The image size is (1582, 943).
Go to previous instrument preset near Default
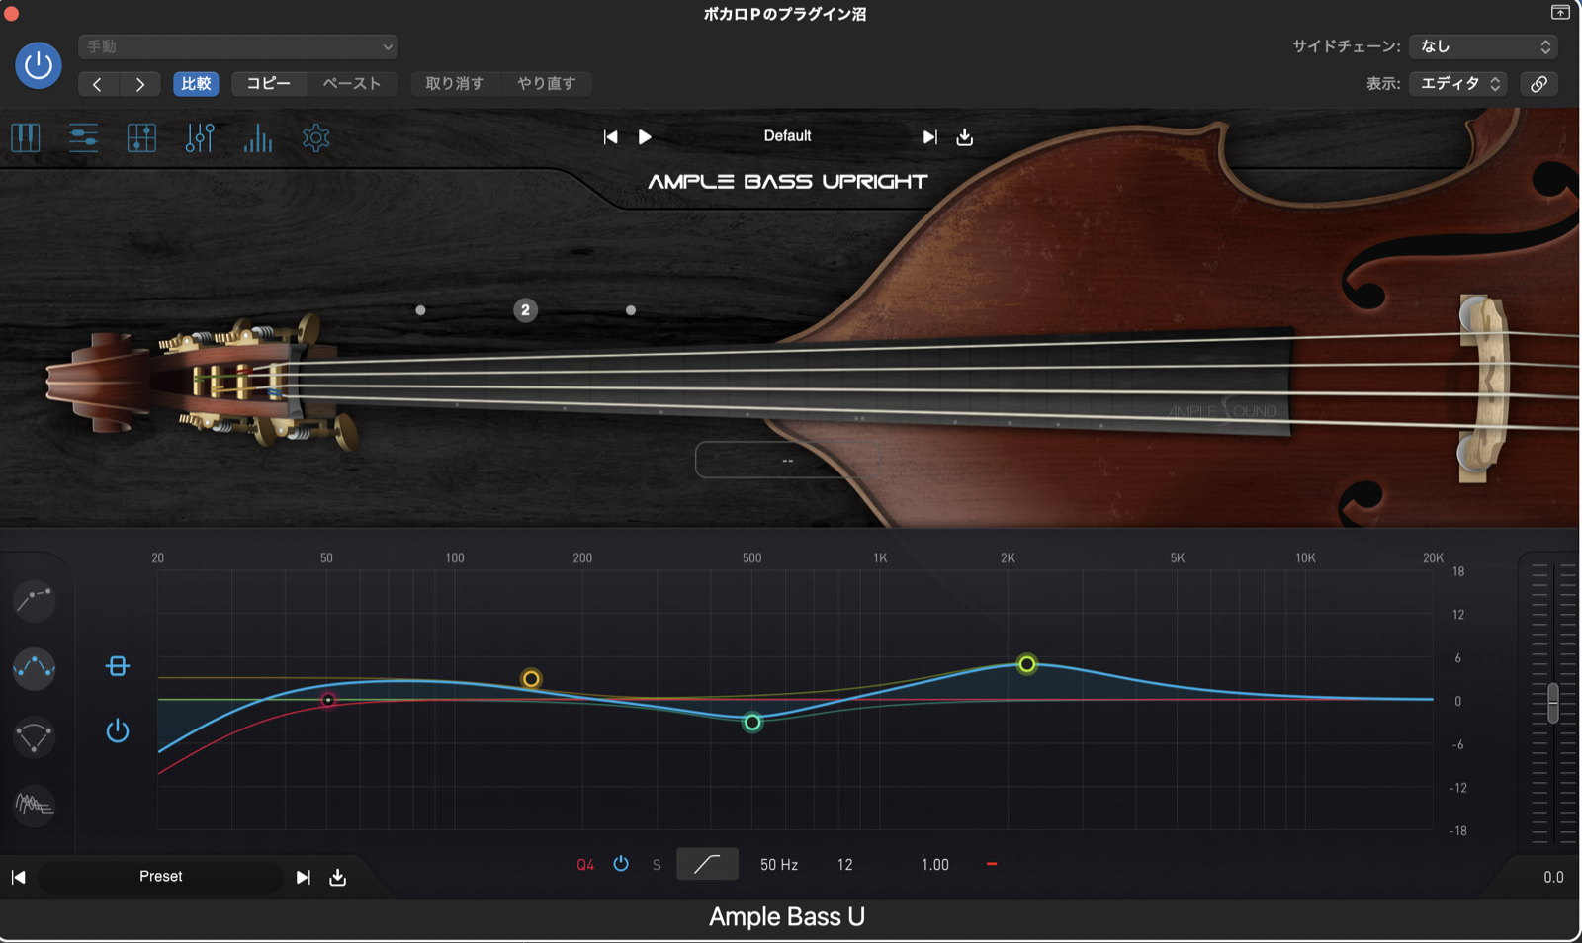click(x=611, y=137)
